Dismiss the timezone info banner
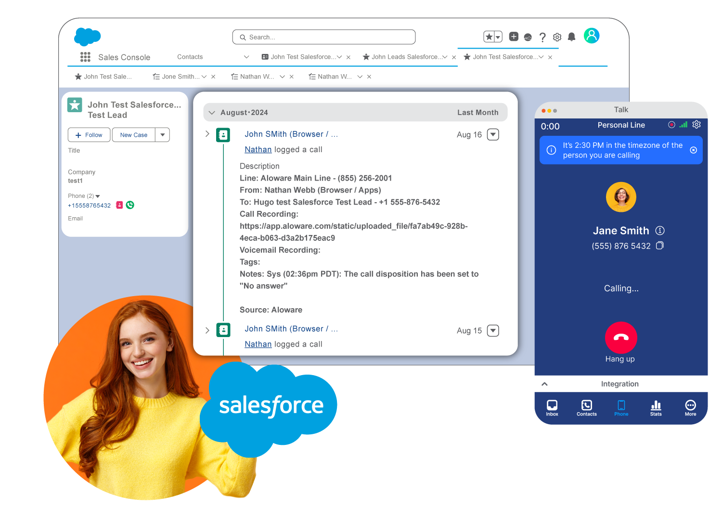 [694, 150]
